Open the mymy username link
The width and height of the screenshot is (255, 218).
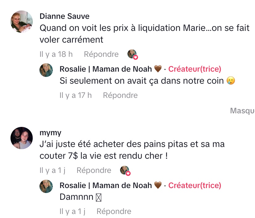coord(50,132)
